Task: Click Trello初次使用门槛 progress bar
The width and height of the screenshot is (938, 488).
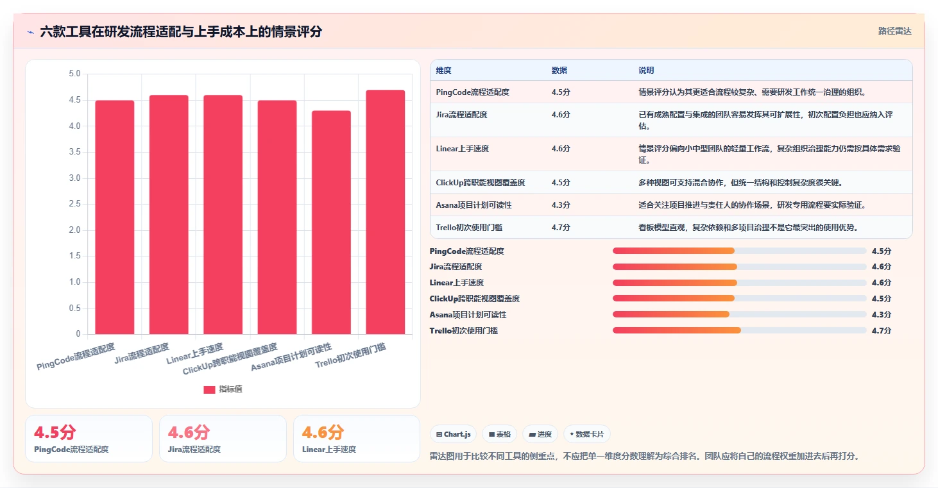Action: point(739,330)
